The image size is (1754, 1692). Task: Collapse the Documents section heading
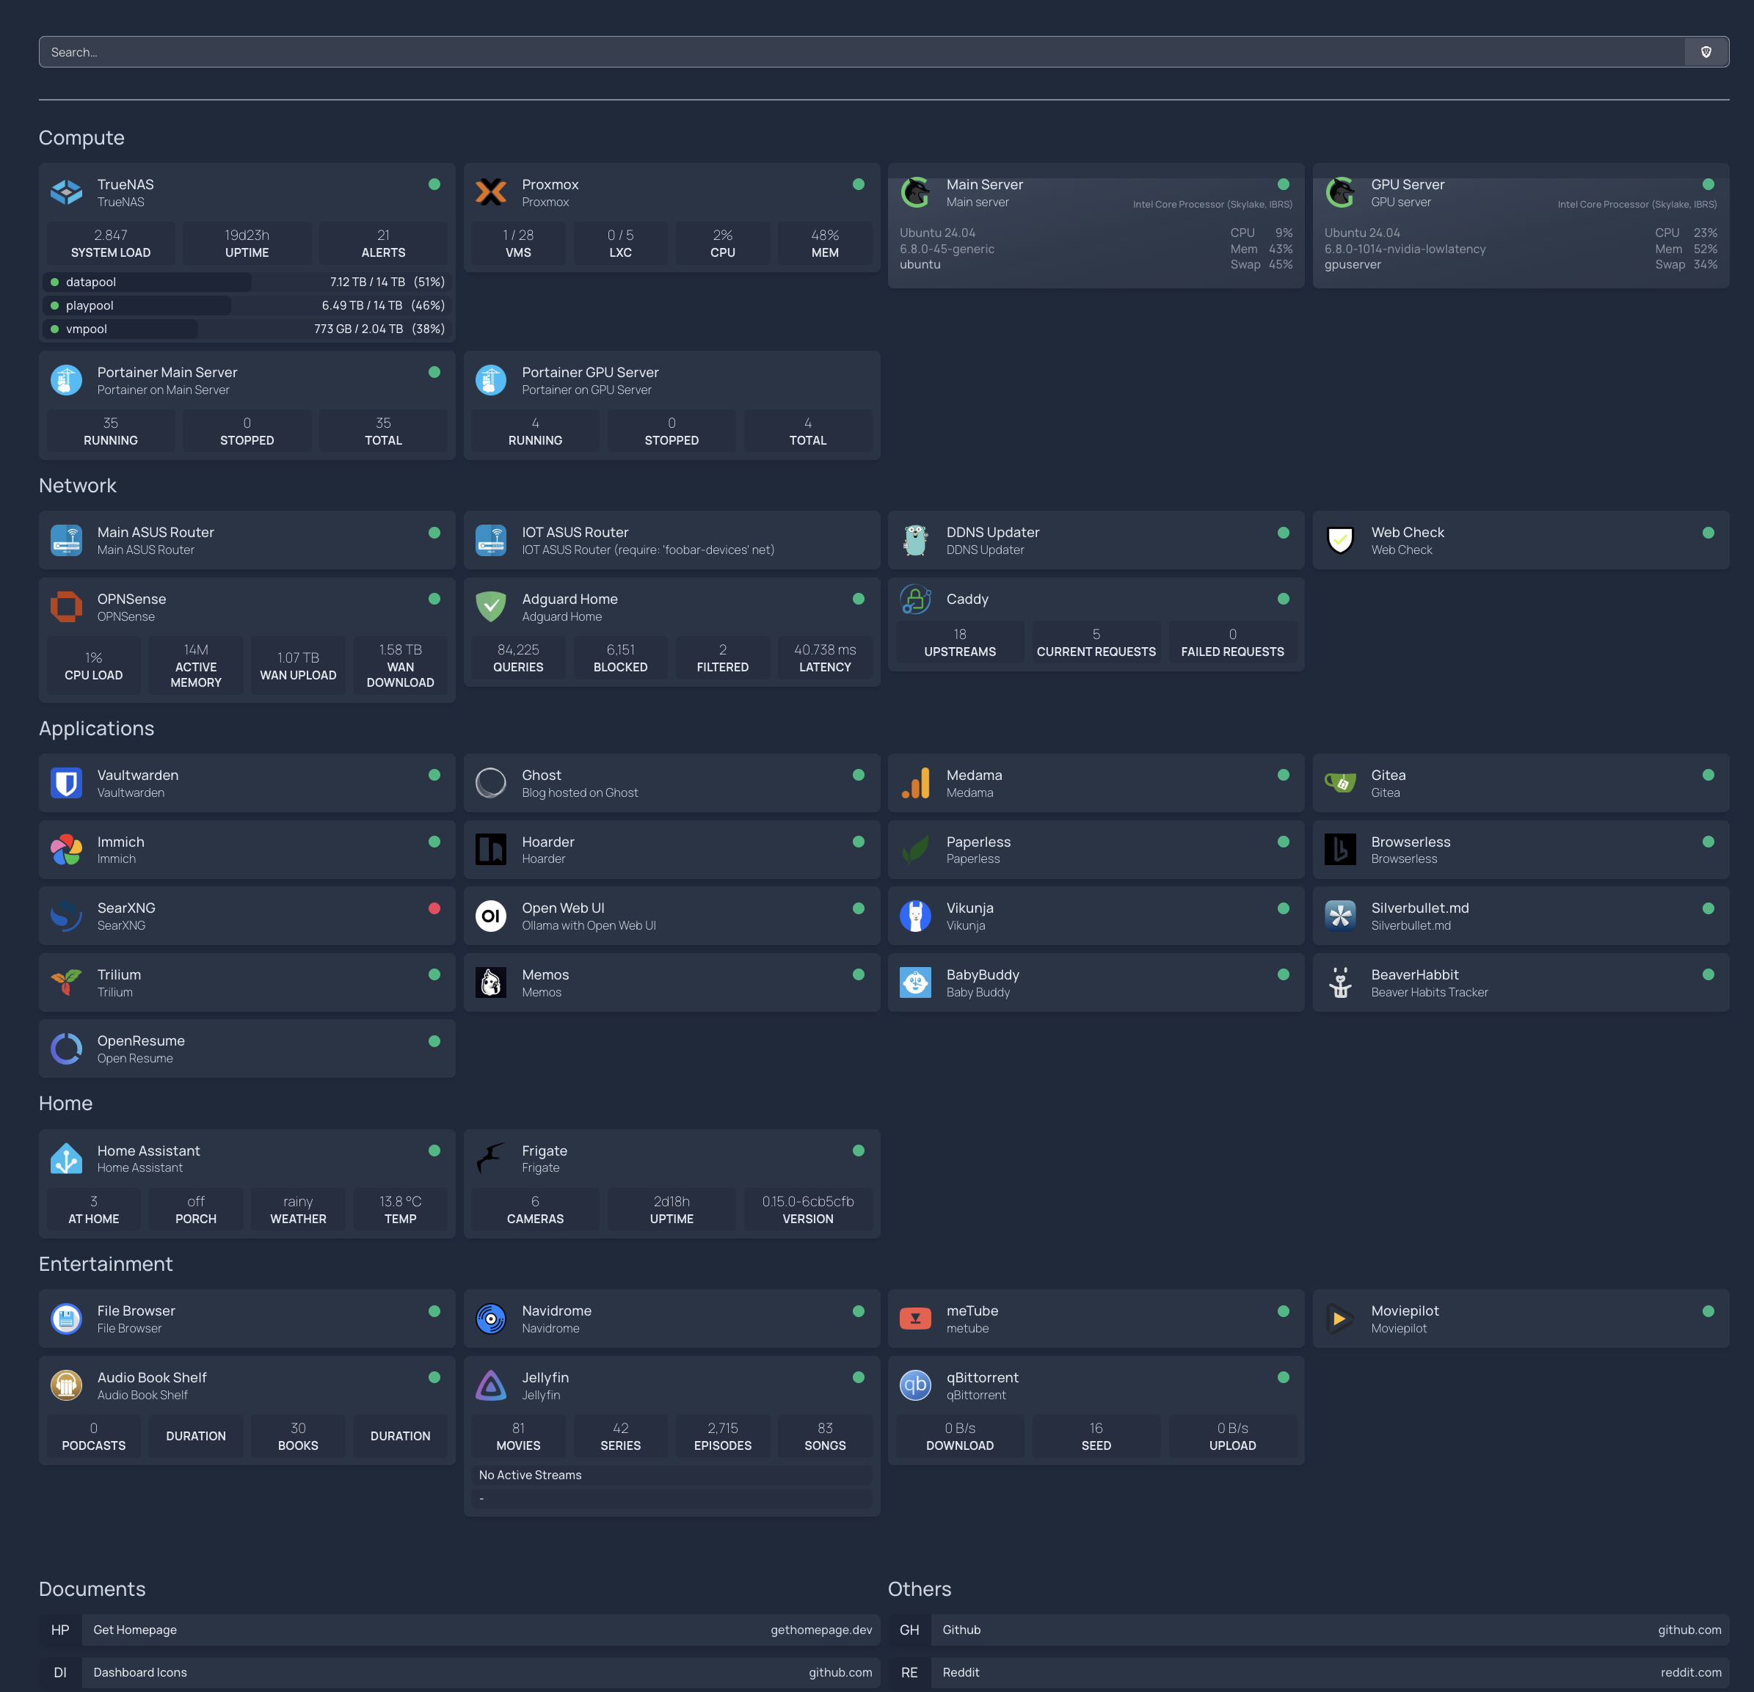pyautogui.click(x=92, y=1589)
